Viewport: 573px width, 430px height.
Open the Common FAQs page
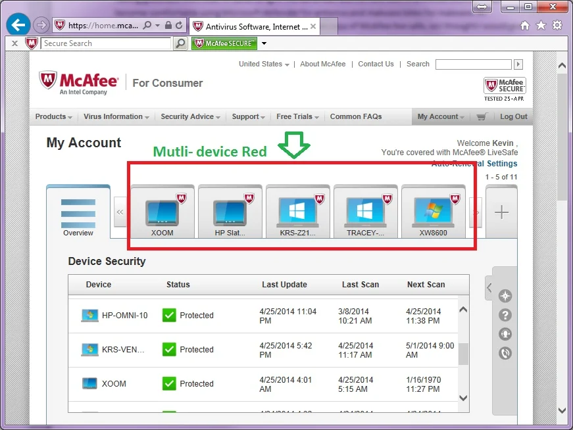(x=355, y=116)
